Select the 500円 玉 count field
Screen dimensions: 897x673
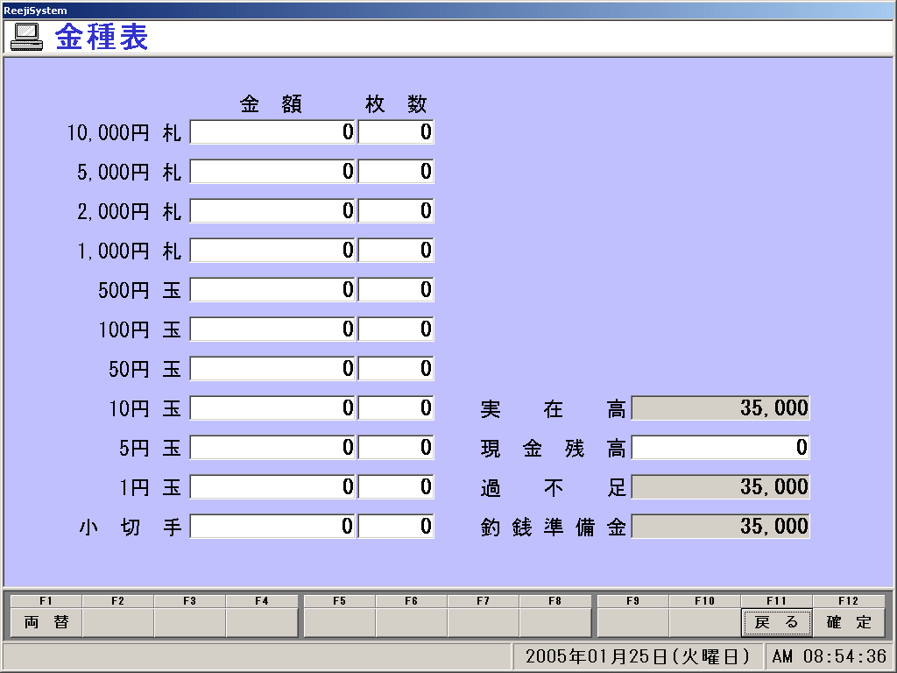[x=395, y=290]
